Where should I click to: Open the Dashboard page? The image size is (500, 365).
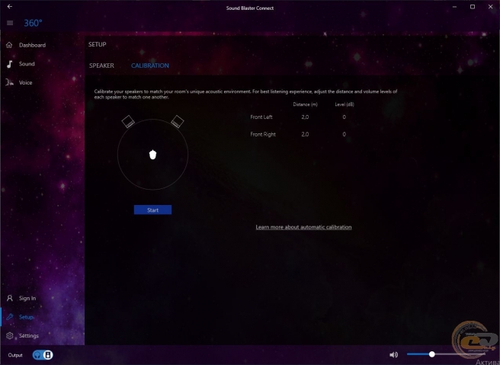pyautogui.click(x=32, y=45)
